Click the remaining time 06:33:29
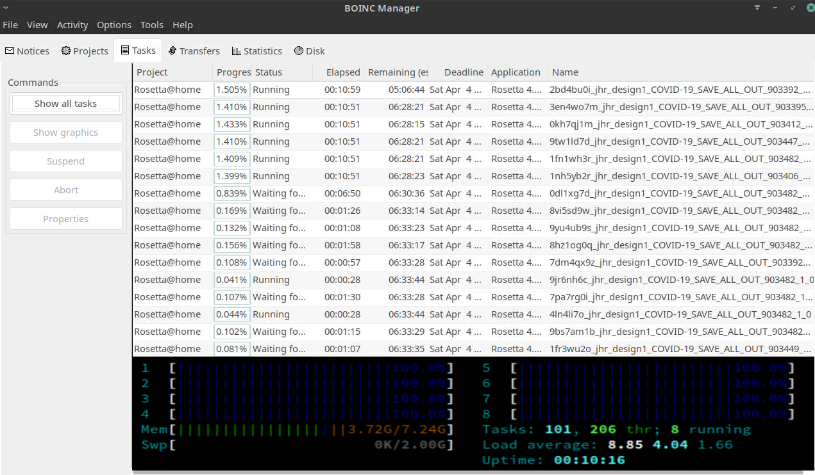Image resolution: width=815 pixels, height=475 pixels. [x=407, y=332]
